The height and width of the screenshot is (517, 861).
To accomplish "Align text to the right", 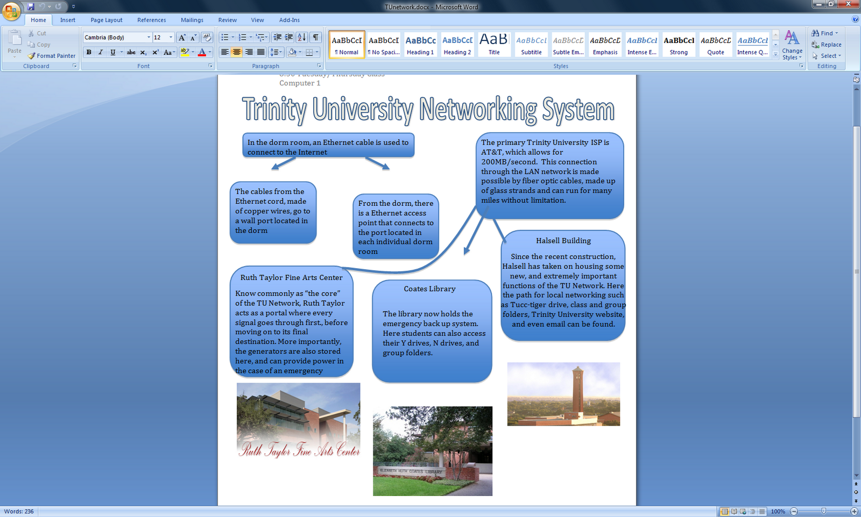I will click(249, 52).
